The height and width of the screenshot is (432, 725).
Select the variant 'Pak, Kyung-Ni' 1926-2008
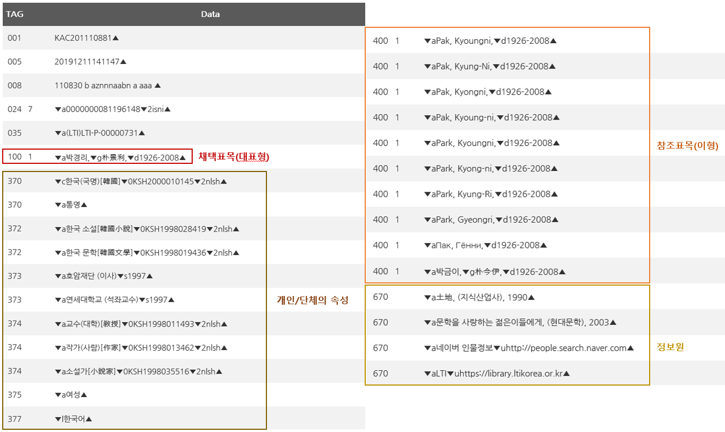pyautogui.click(x=490, y=66)
